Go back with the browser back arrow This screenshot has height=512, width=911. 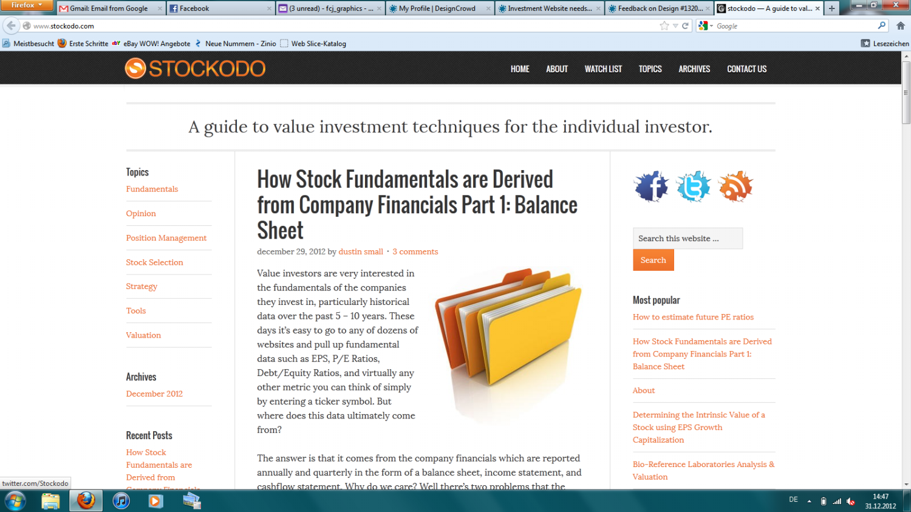[x=11, y=26]
